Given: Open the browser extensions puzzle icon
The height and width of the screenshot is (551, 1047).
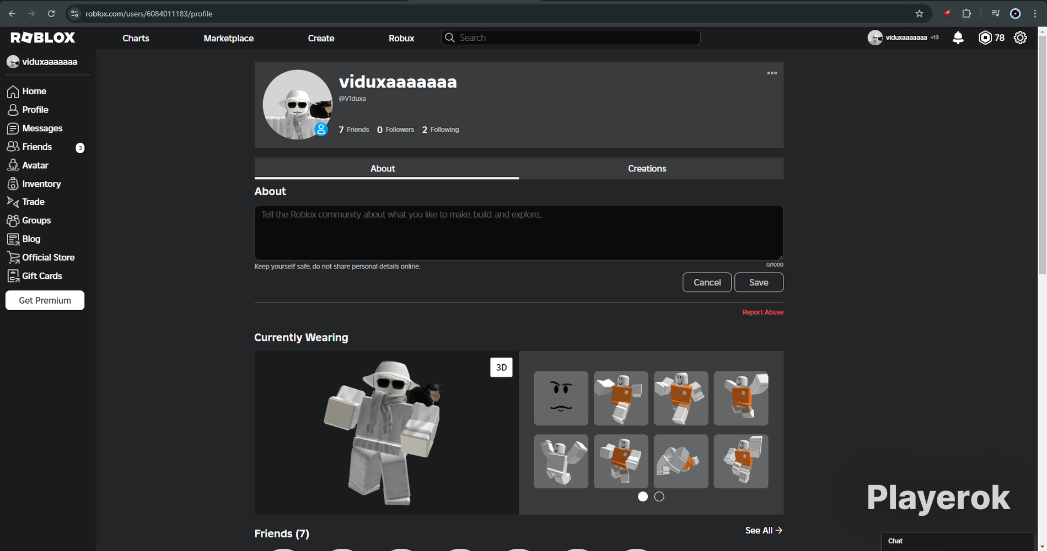Looking at the screenshot, I should [967, 14].
